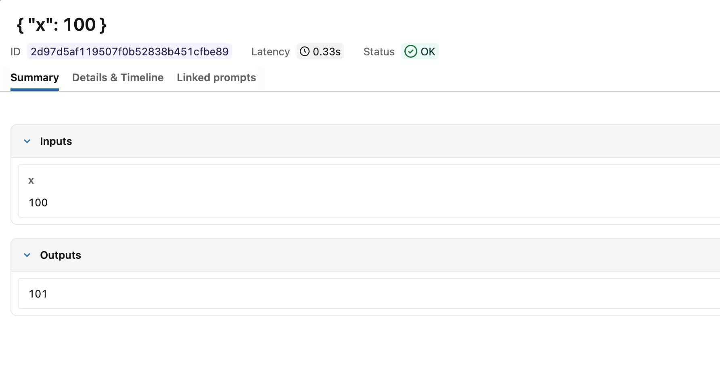720x373 pixels.
Task: Select the input value 100
Action: click(38, 202)
